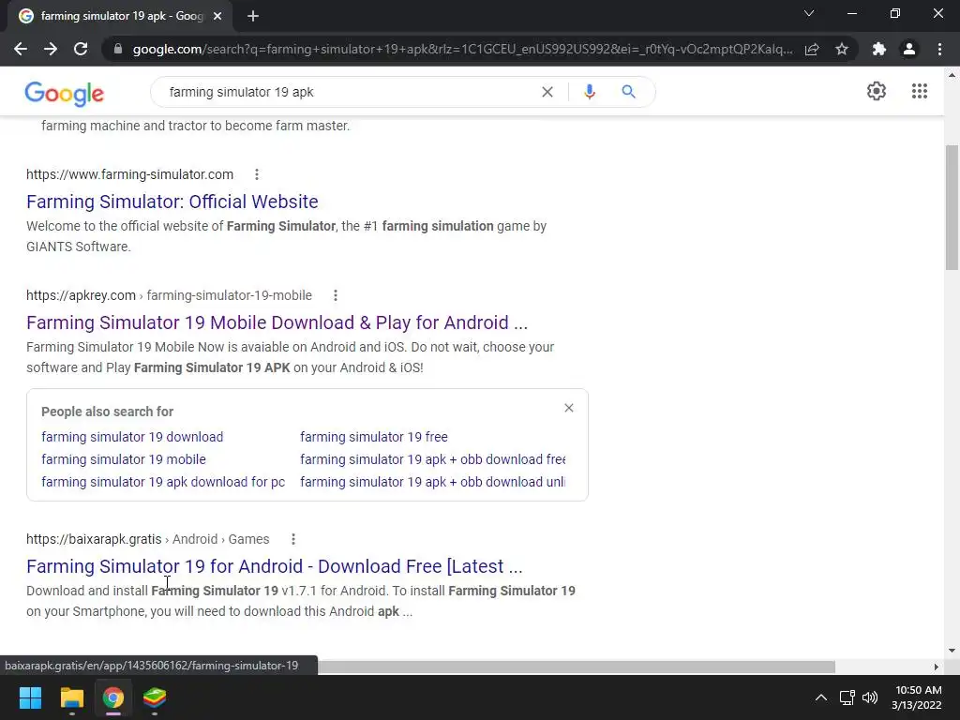Open Google search settings gear
The height and width of the screenshot is (720, 960).
click(x=877, y=91)
